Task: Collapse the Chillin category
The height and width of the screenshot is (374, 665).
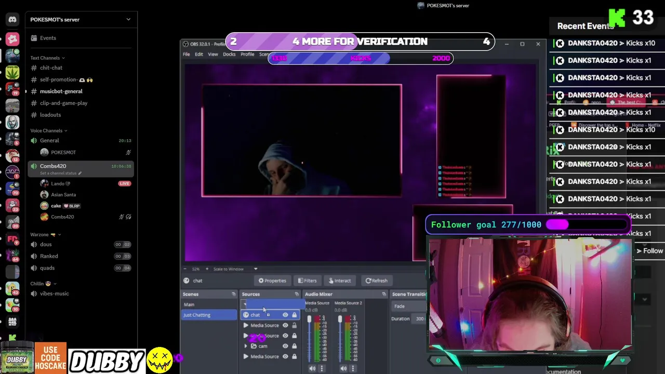Action: tap(43, 284)
